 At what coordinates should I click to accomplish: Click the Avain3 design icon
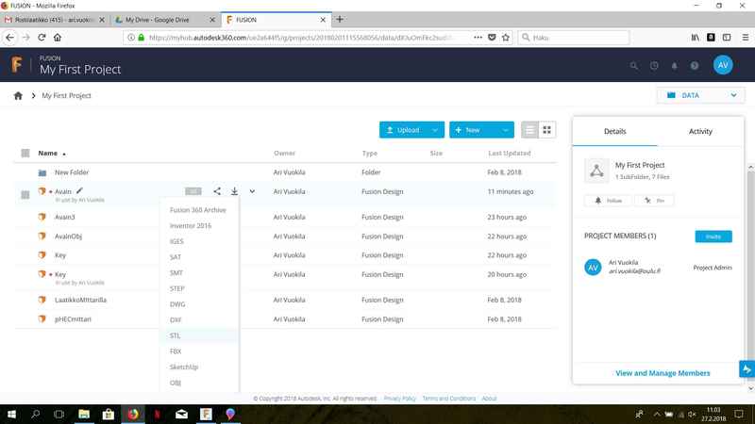point(42,217)
